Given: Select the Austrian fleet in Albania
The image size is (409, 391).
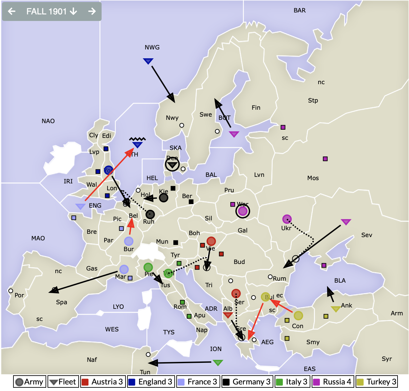Looking at the screenshot, I should pyautogui.click(x=228, y=315).
